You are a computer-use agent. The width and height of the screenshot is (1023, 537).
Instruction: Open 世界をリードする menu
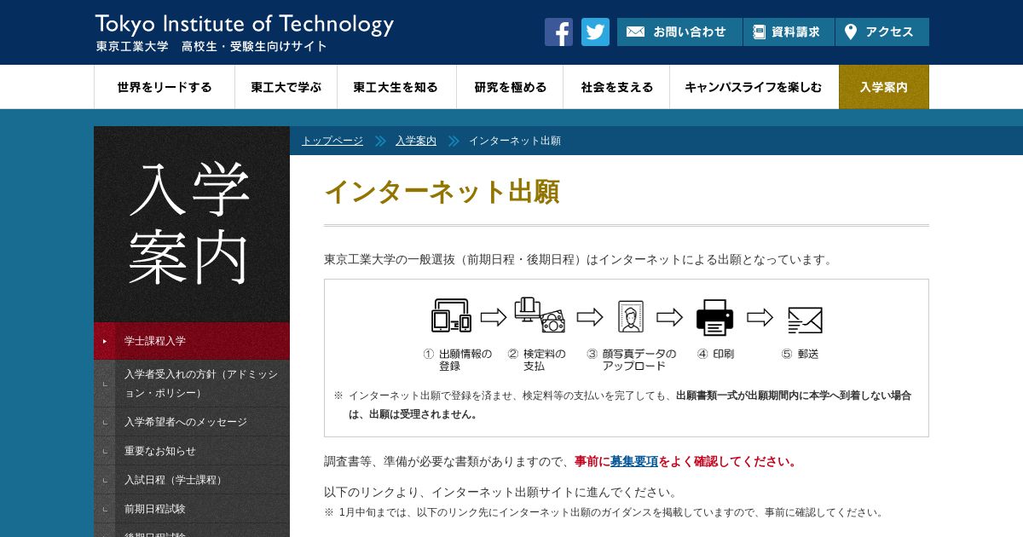pyautogui.click(x=165, y=87)
